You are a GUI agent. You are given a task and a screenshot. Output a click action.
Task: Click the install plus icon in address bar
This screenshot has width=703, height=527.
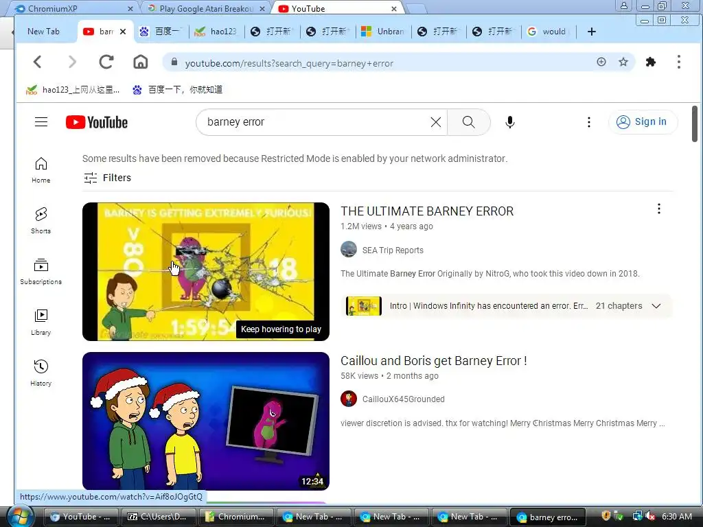tap(601, 62)
